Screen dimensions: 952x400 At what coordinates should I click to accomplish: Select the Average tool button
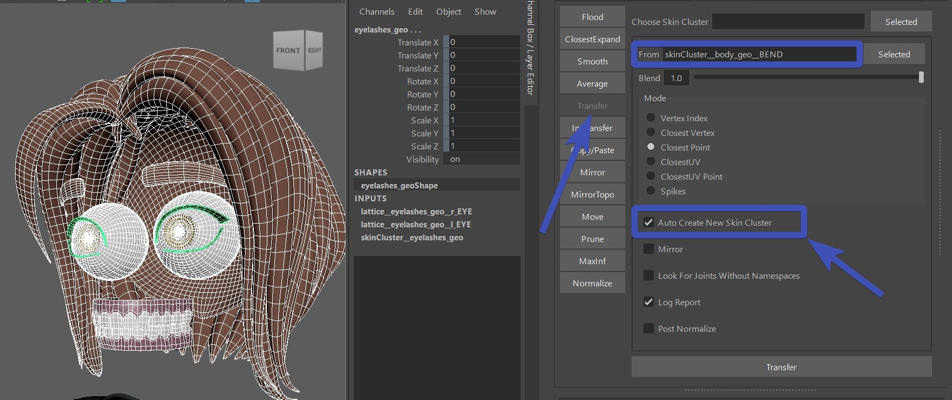point(592,83)
